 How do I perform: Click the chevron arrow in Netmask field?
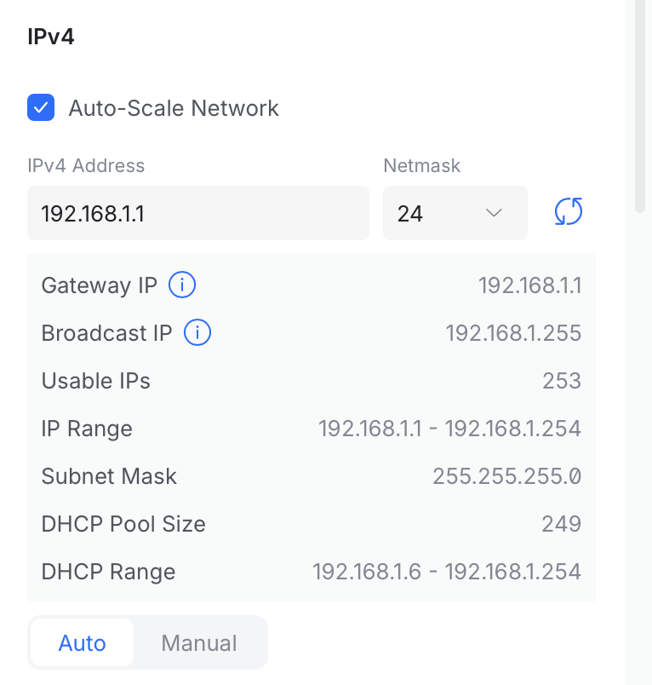494,213
